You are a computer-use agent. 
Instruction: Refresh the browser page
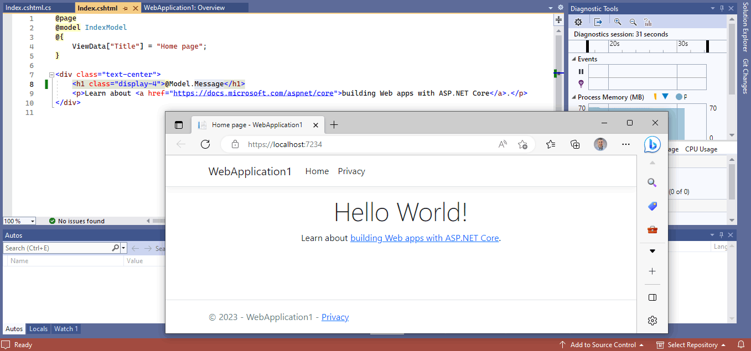point(205,144)
